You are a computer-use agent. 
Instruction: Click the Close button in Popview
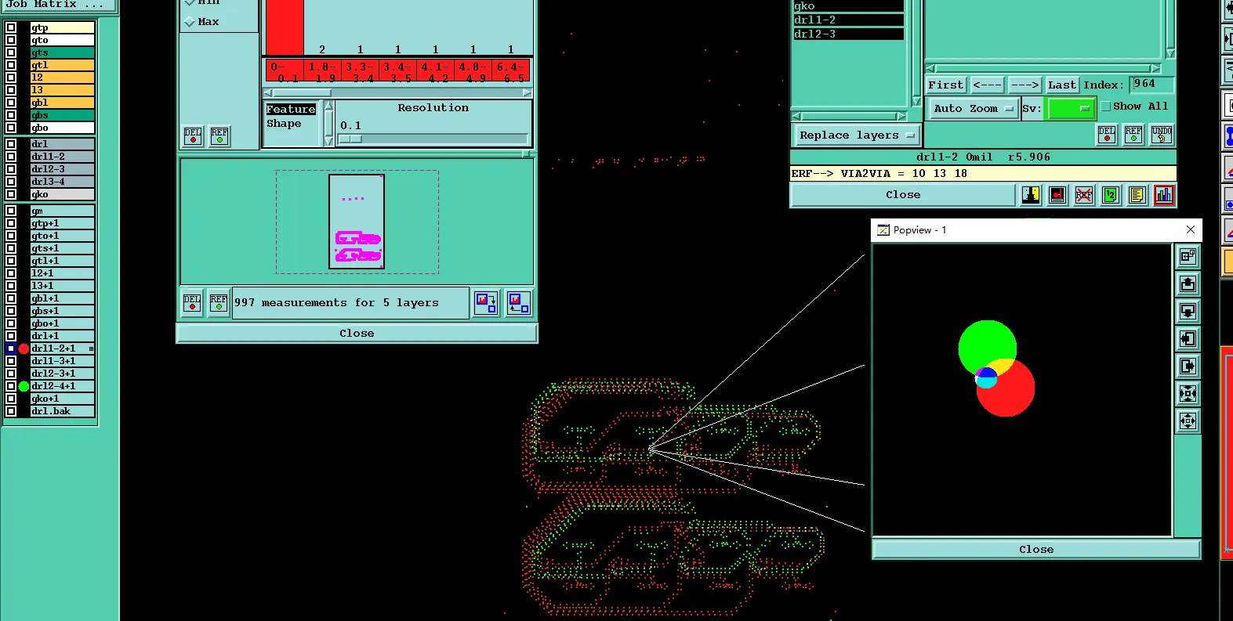click(x=1036, y=550)
